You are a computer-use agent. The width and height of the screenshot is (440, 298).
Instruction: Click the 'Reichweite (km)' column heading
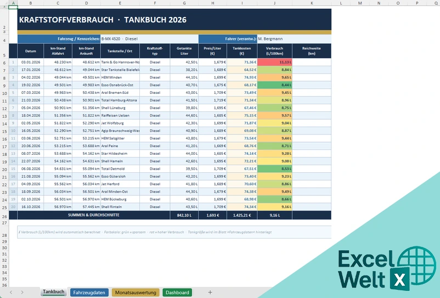point(312,51)
